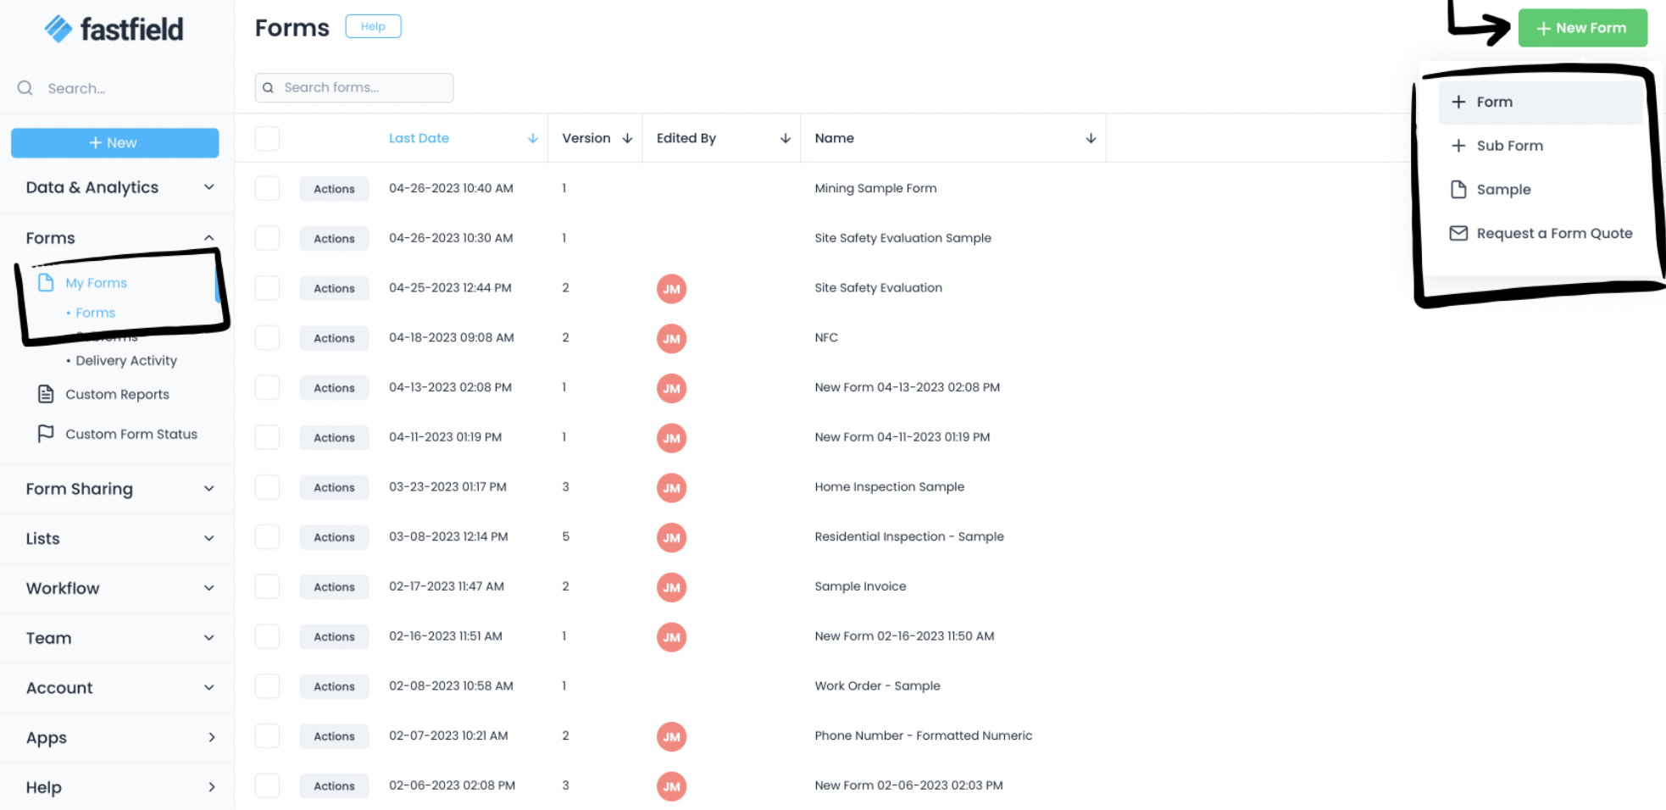Choose Sub Form from the New Form menu
Screen dimensions: 1666x810
[1508, 146]
